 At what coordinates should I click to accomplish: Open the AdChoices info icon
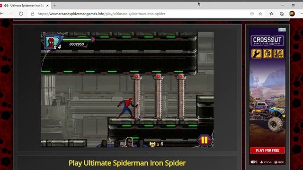(280, 30)
